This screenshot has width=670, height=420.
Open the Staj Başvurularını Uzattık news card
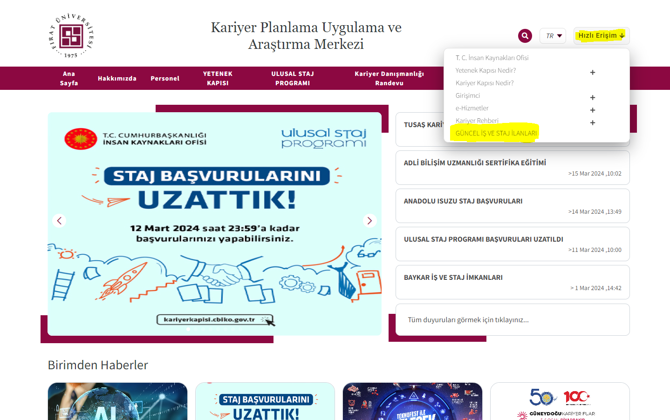click(265, 401)
